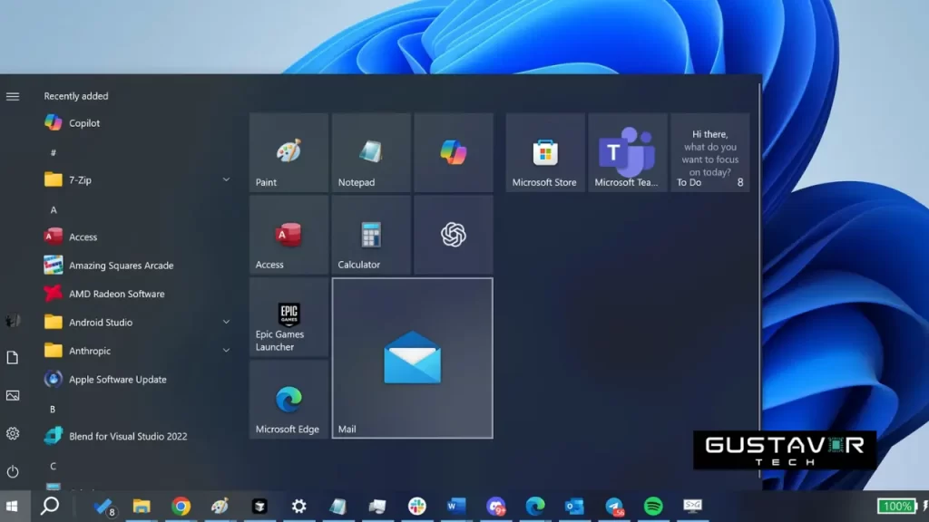Viewport: 929px width, 522px height.
Task: Open File Explorer on the taskbar
Action: click(x=141, y=507)
